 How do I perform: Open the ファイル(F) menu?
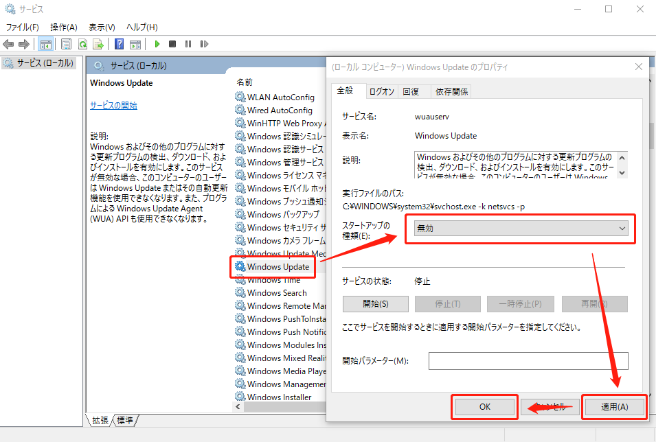tap(22, 27)
